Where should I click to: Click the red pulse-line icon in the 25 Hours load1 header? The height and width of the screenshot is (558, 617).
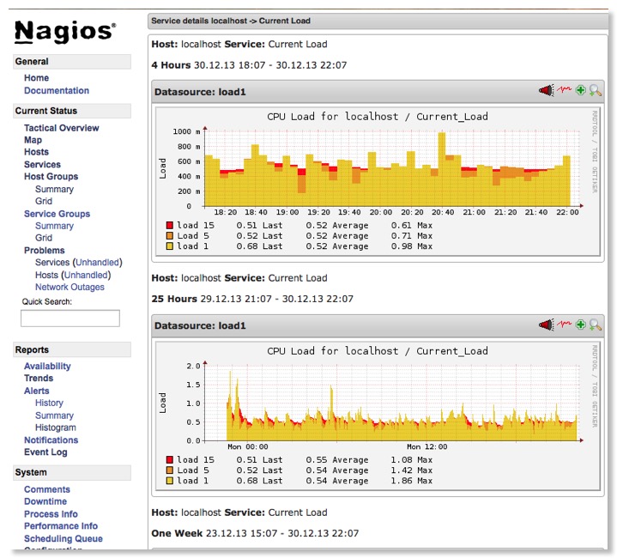[x=564, y=324]
